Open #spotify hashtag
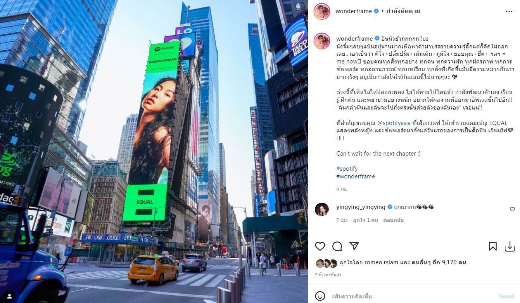The height and width of the screenshot is (303, 520). click(347, 169)
